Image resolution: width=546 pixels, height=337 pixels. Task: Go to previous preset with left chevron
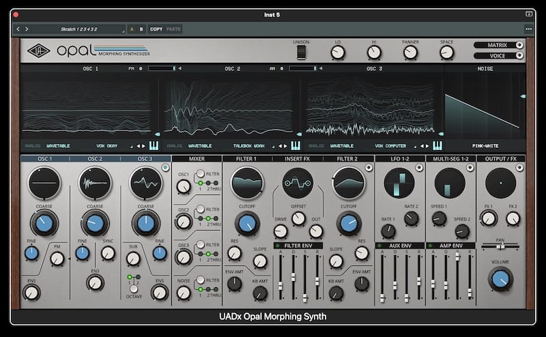(18, 29)
